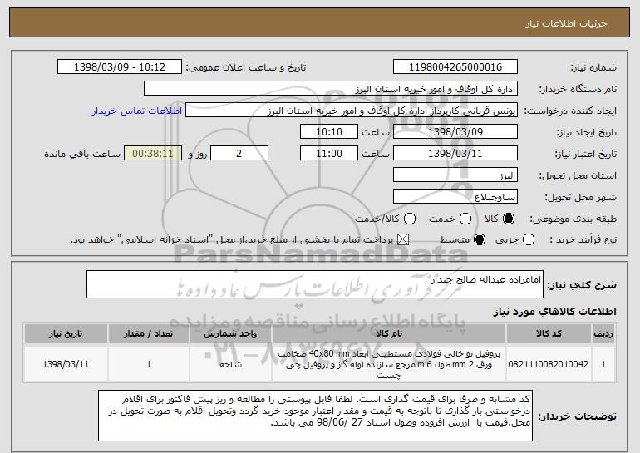This screenshot has width=640, height=453.
Task: Click the شرح کلی نیاز text box
Action: [315, 284]
